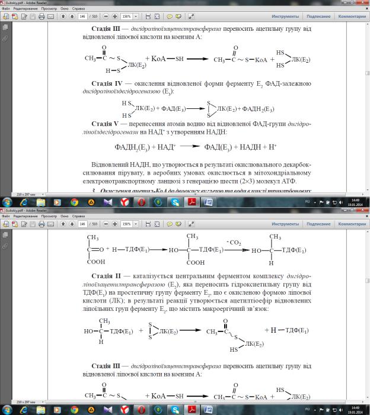Open Окно menu in upper window
The height and width of the screenshot is (415, 370).
[65, 8]
